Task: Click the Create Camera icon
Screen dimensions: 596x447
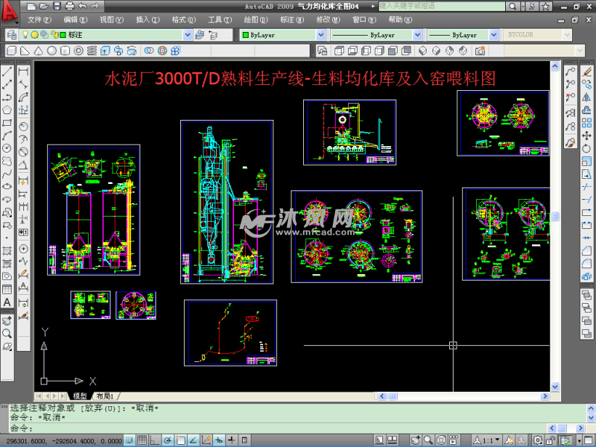Action: (480, 51)
